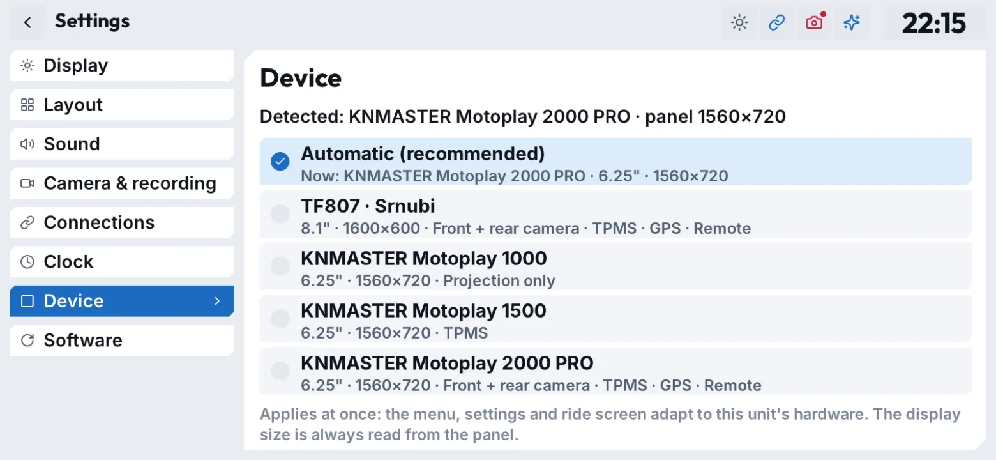
Task: Tap the brightness sun icon in the top bar
Action: (x=739, y=23)
